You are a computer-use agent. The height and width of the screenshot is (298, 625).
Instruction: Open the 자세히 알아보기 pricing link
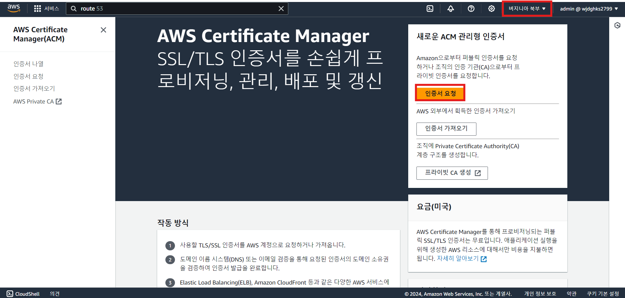pyautogui.click(x=458, y=259)
